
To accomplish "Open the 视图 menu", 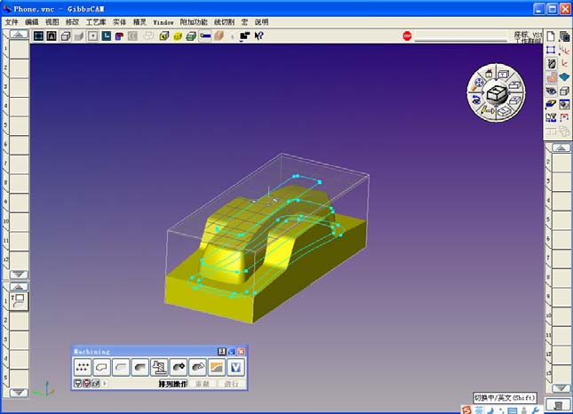I will coord(52,22).
